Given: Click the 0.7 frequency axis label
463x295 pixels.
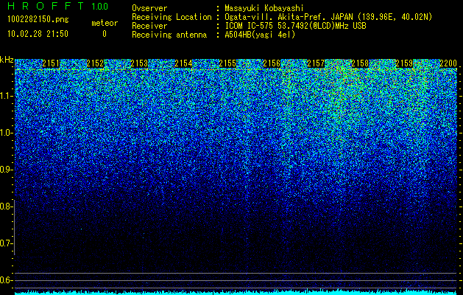Looking at the screenshot, I should [x=6, y=243].
